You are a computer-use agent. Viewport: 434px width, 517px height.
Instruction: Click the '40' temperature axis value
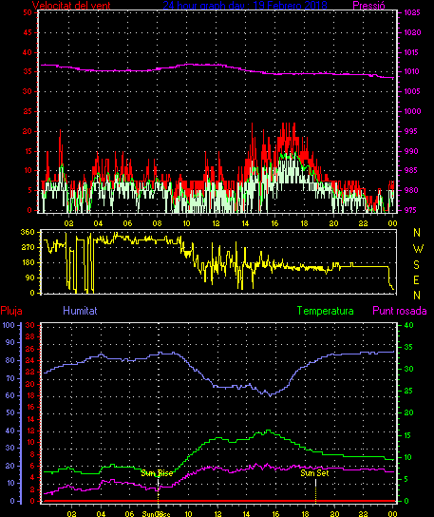point(408,325)
